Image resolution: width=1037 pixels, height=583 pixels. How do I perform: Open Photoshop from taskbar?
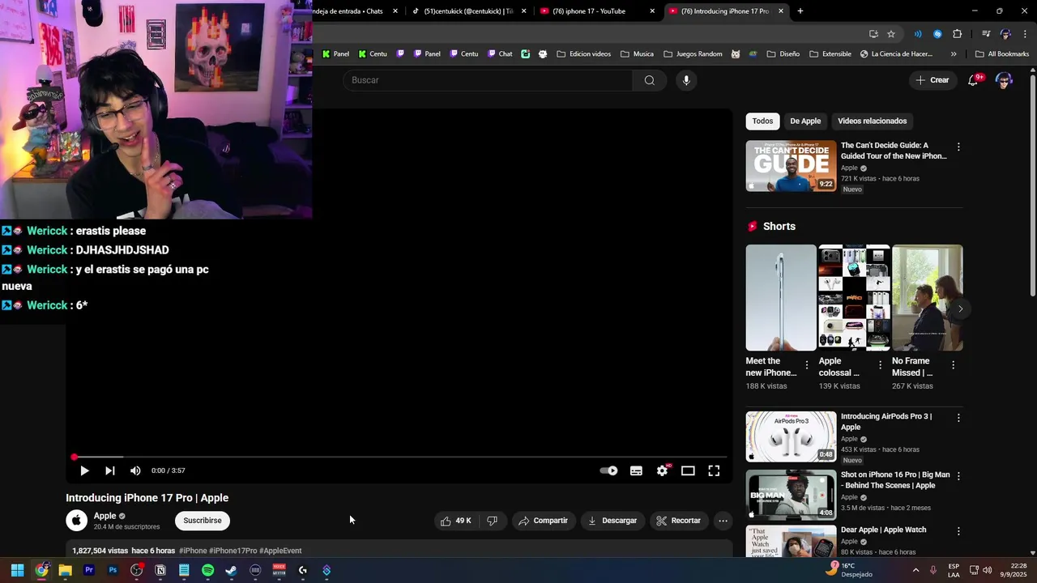tap(113, 570)
